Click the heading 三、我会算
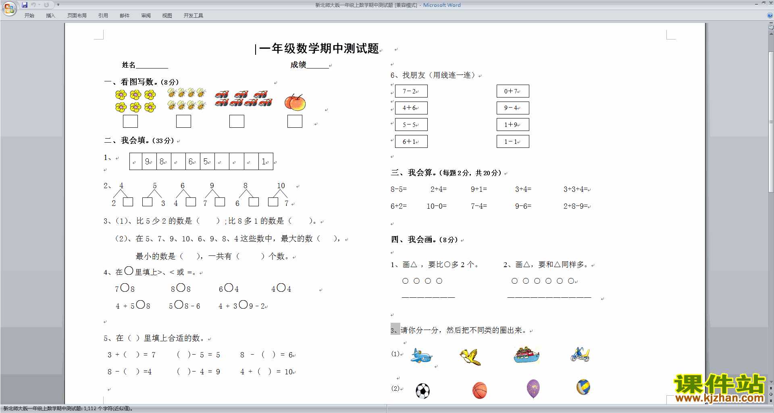 446,173
